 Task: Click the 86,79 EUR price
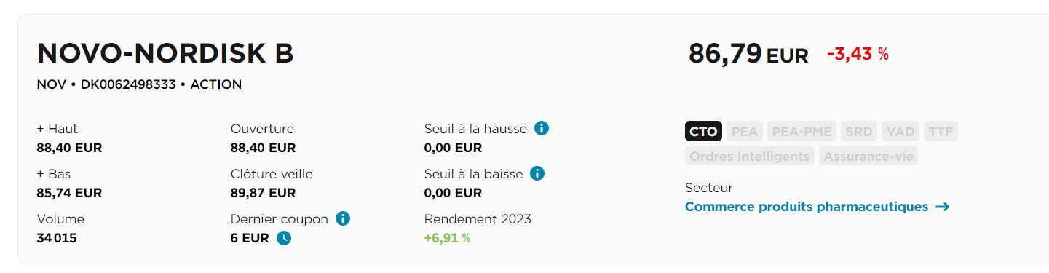point(748,54)
